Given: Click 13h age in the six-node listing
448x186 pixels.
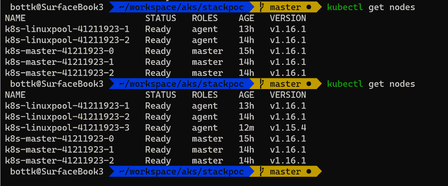Looking at the screenshot, I should [x=246, y=106].
